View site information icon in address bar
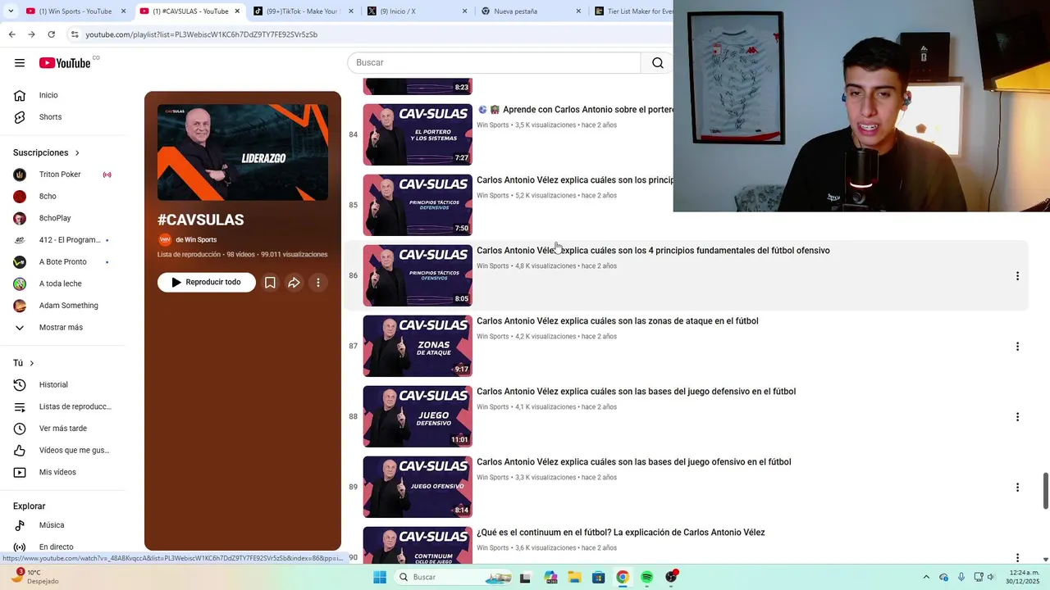 click(x=75, y=34)
